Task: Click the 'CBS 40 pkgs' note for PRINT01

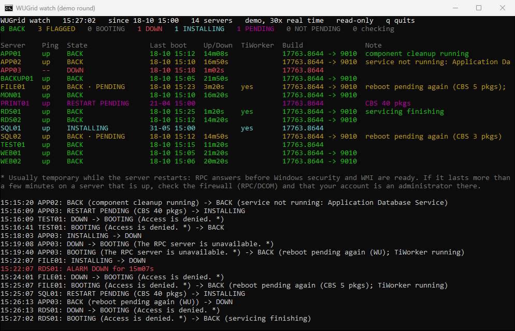Action: (388, 103)
